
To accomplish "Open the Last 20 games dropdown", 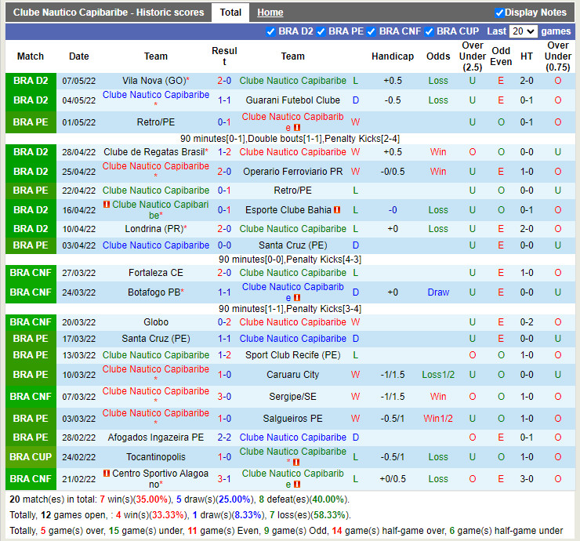I will point(523,31).
